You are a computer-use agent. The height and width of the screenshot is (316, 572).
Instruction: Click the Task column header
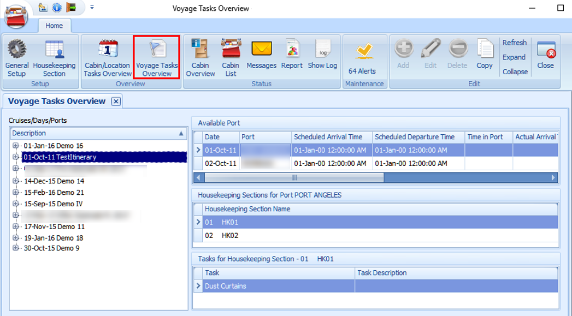pyautogui.click(x=279, y=273)
